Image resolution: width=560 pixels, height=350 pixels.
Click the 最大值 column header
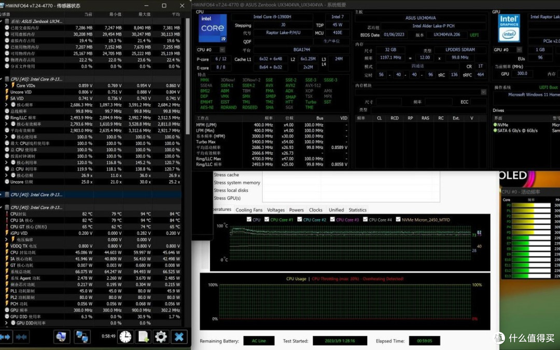click(144, 15)
